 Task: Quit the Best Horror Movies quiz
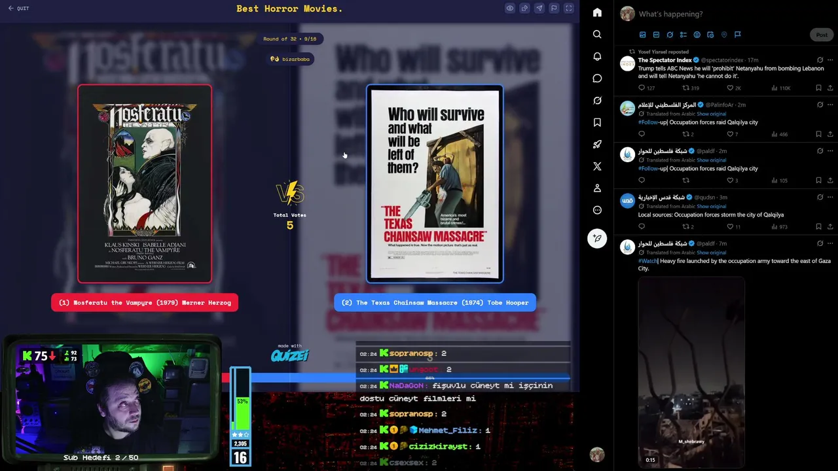coord(18,9)
